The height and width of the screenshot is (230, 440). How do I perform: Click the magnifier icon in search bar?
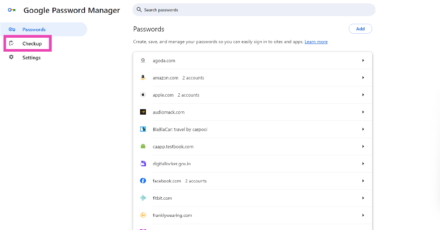139,10
